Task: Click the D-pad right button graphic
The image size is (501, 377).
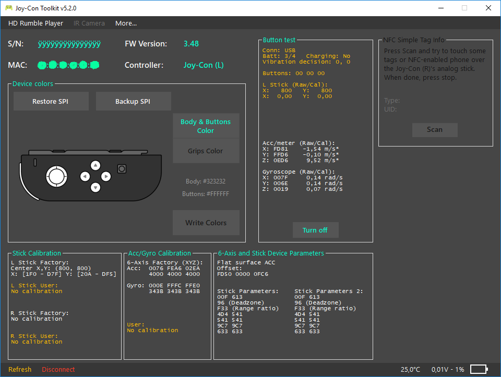Action: pos(106,176)
